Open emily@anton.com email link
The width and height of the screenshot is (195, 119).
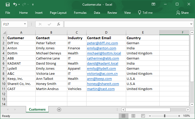point(102,48)
